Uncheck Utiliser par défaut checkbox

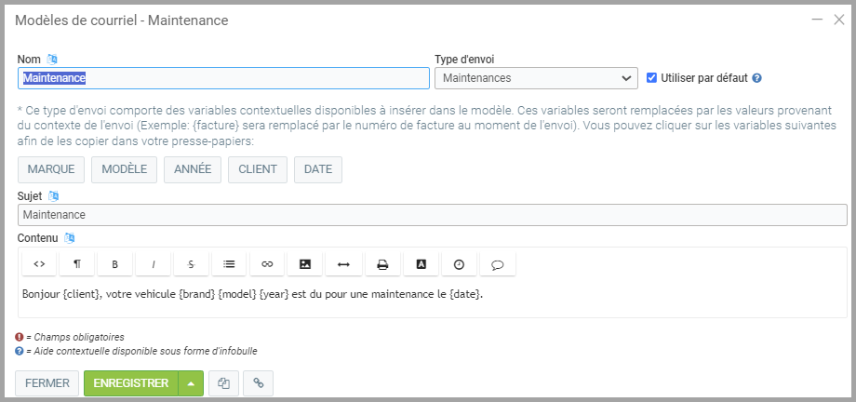point(652,78)
